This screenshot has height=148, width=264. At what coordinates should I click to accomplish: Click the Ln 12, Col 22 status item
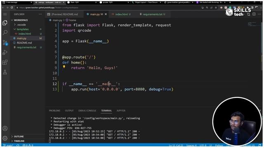click(176, 145)
